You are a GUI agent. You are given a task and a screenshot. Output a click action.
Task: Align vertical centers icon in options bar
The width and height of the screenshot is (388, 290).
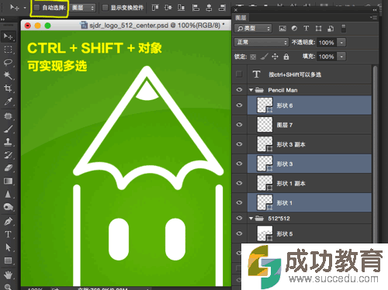coord(168,8)
